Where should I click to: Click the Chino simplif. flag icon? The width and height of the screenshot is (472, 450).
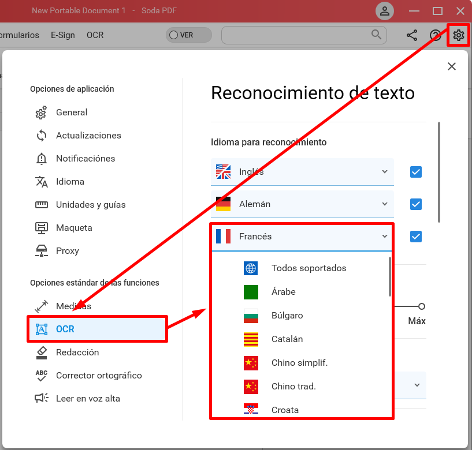[251, 363]
